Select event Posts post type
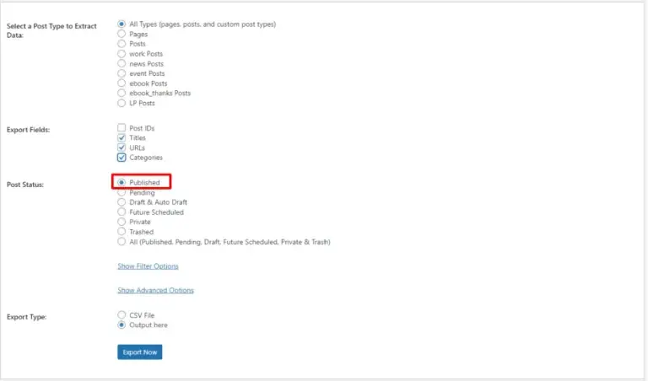The image size is (648, 381). tap(121, 73)
